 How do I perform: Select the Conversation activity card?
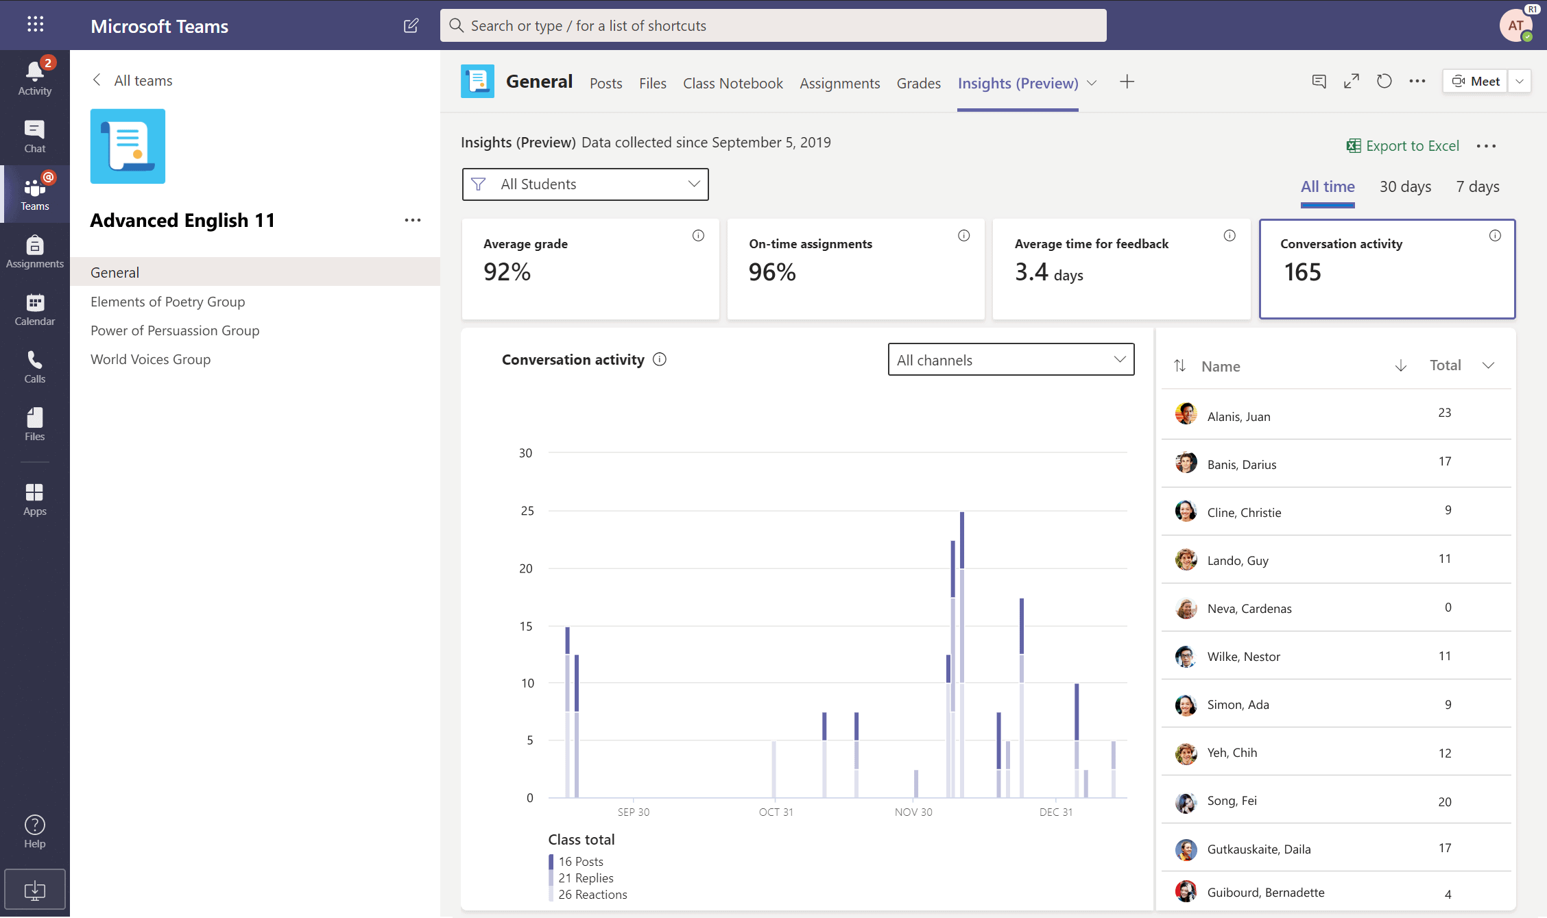1387,269
